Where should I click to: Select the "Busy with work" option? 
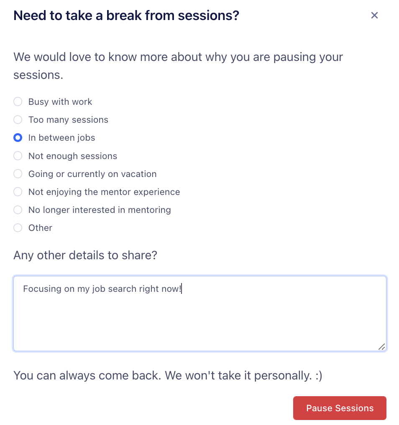18,101
